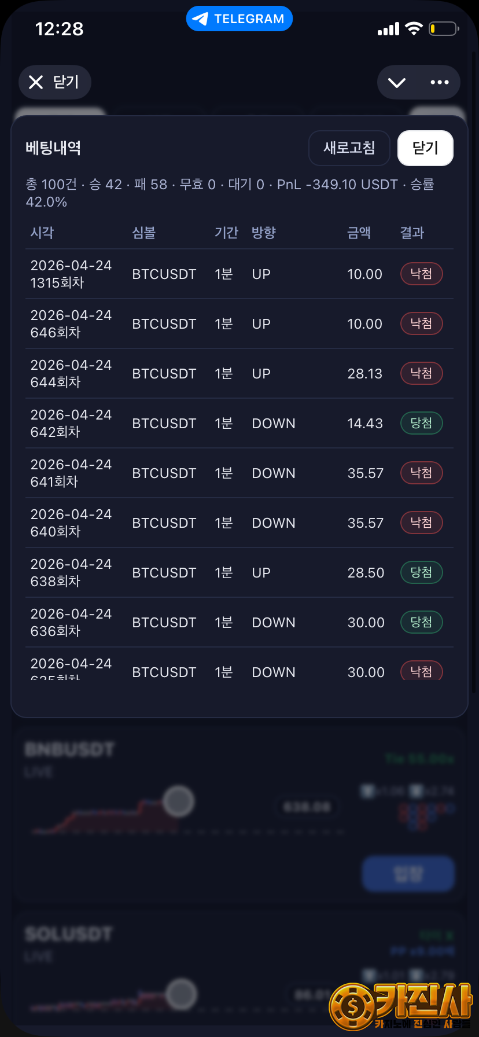Click the 카진사 coin logo watermark
The image size is (479, 1037).
click(352, 1007)
